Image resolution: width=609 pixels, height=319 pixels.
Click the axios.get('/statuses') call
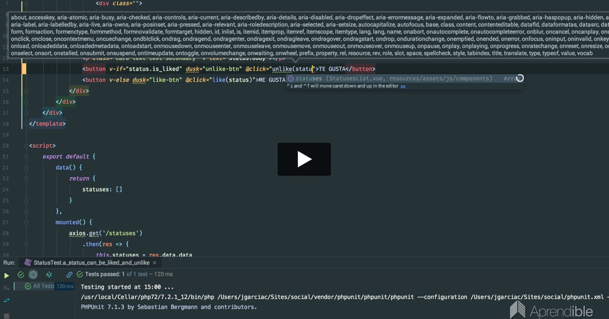click(x=106, y=233)
